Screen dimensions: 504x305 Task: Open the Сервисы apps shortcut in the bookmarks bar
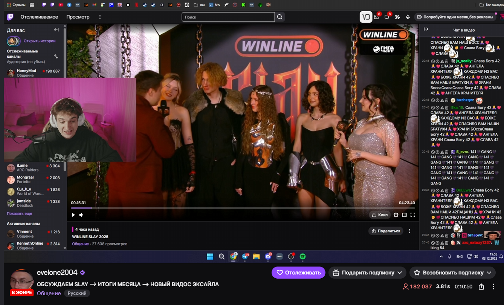[16, 5]
